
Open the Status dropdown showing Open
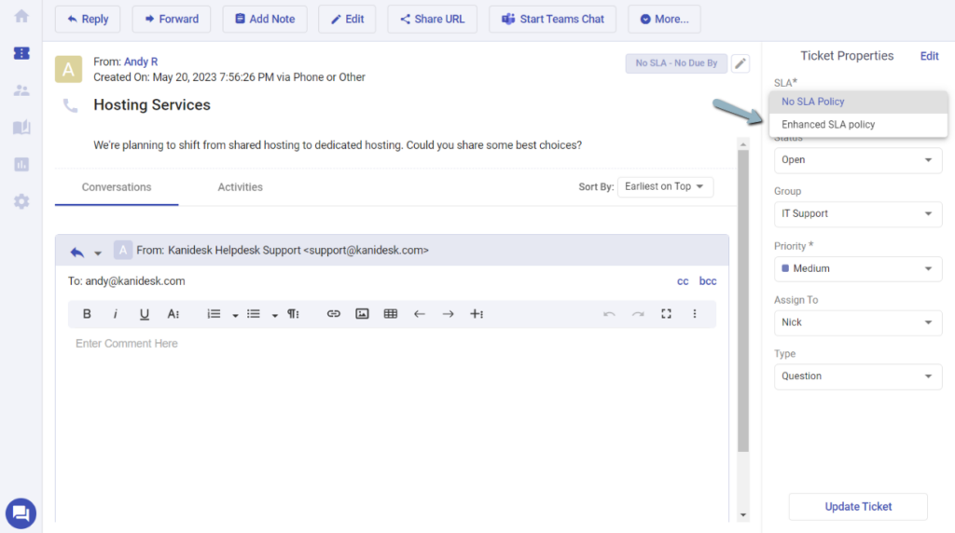pyautogui.click(x=858, y=160)
